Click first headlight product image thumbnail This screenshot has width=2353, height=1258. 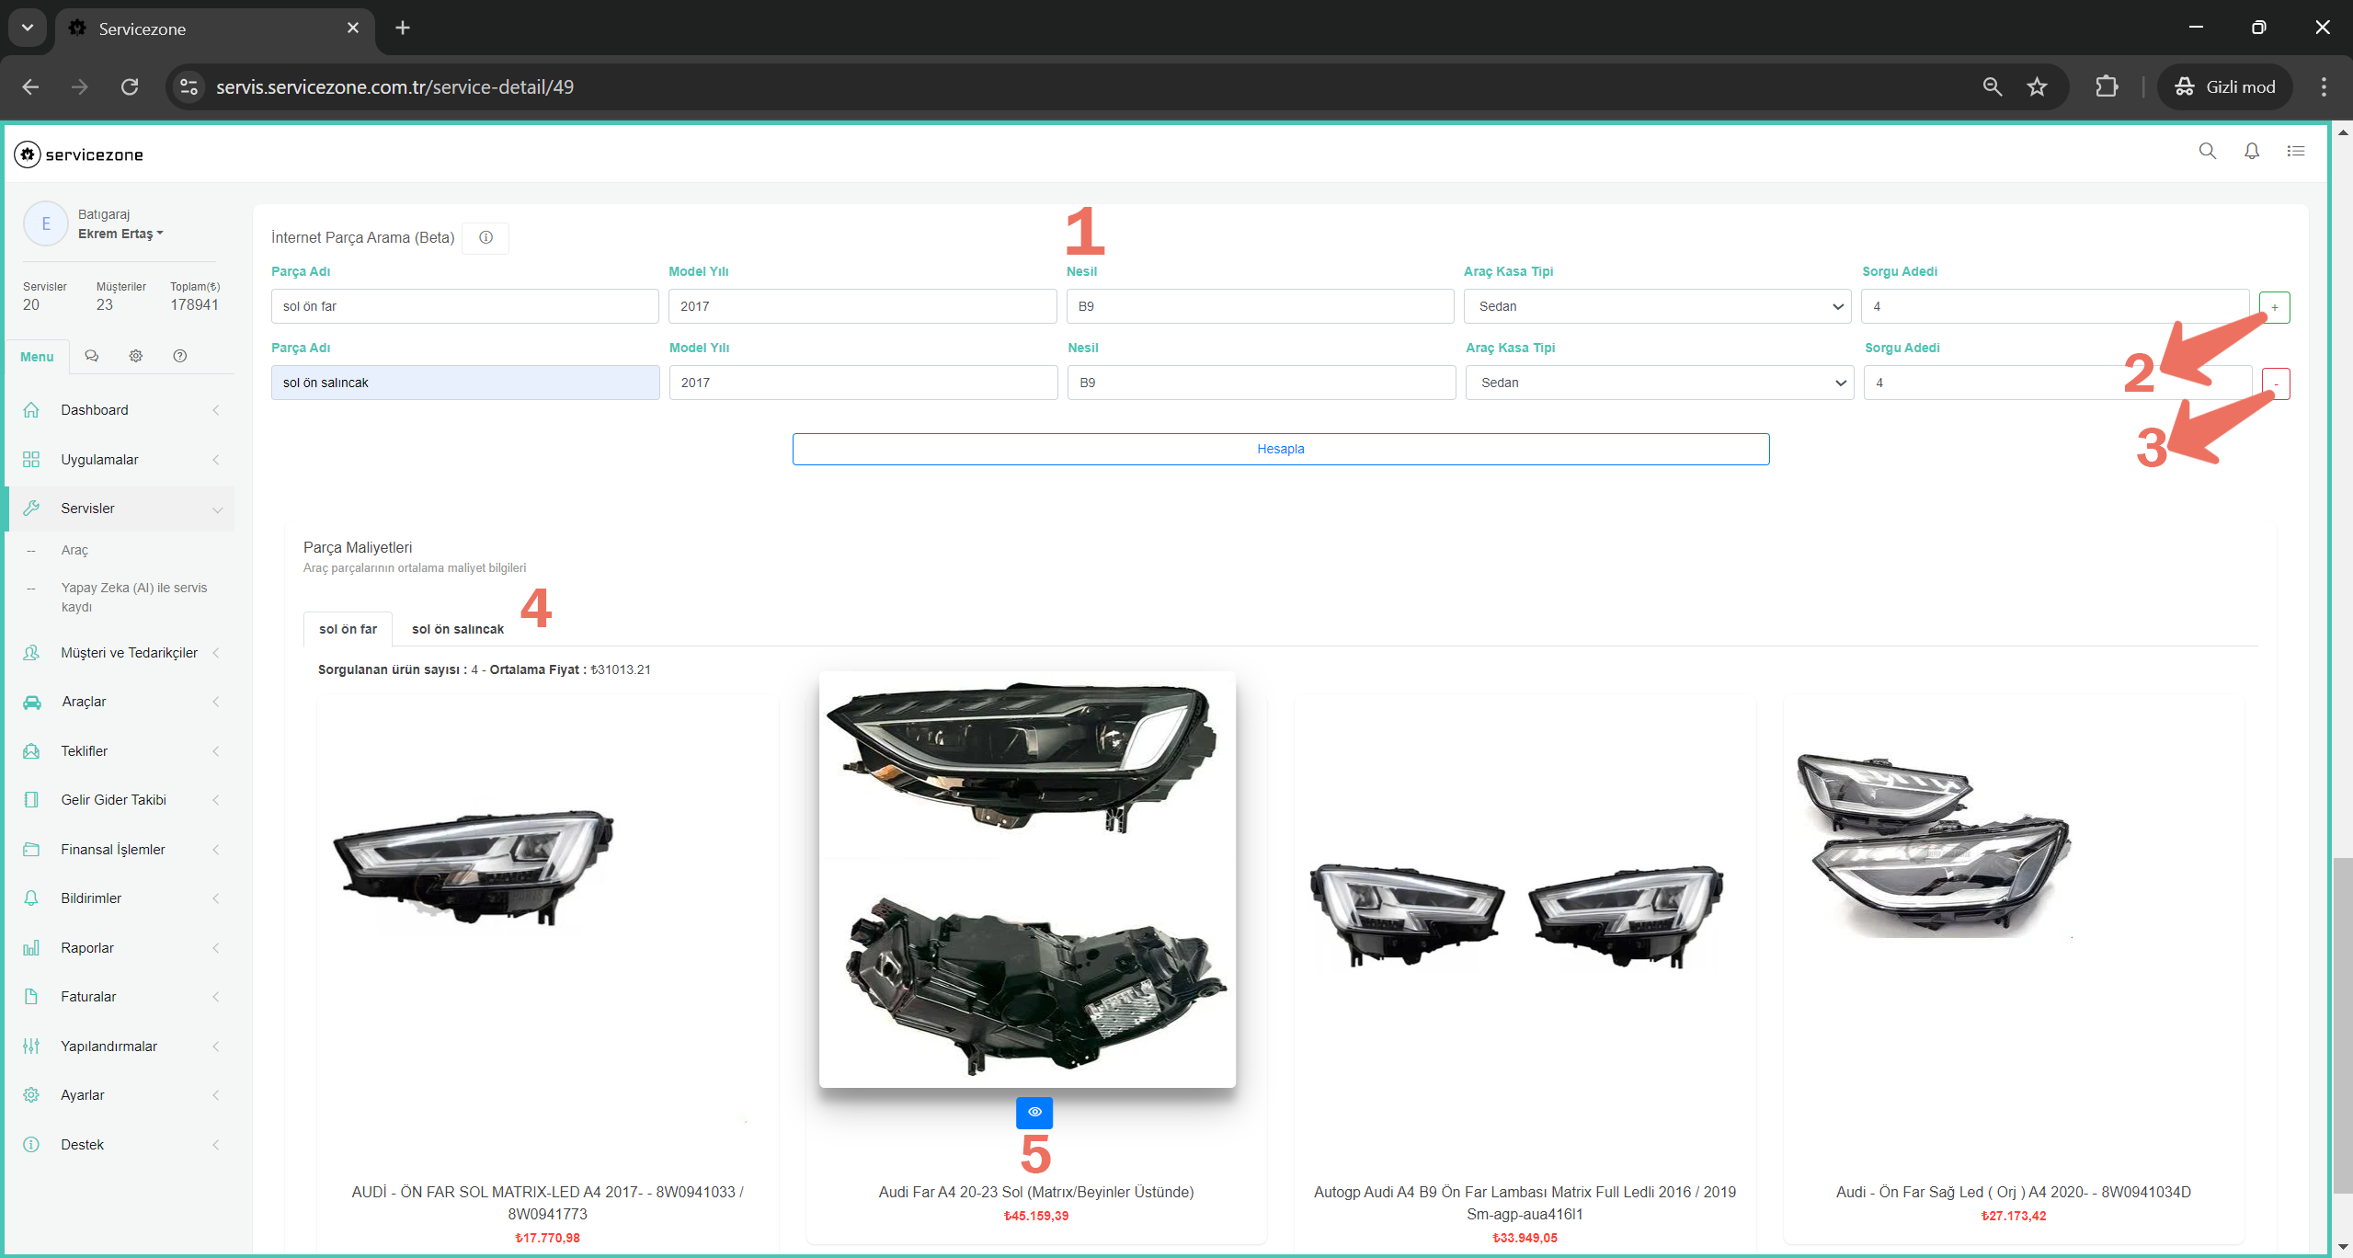(x=474, y=866)
